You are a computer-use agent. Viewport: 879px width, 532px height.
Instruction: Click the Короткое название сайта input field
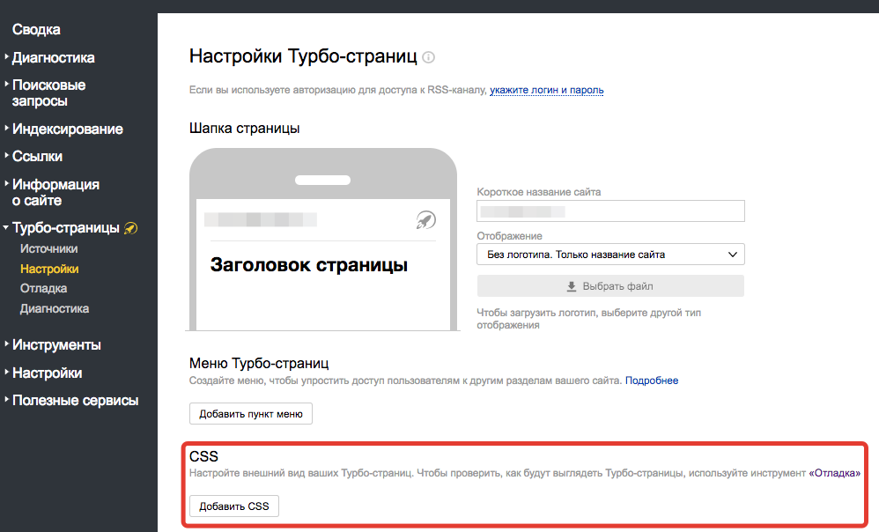click(611, 211)
